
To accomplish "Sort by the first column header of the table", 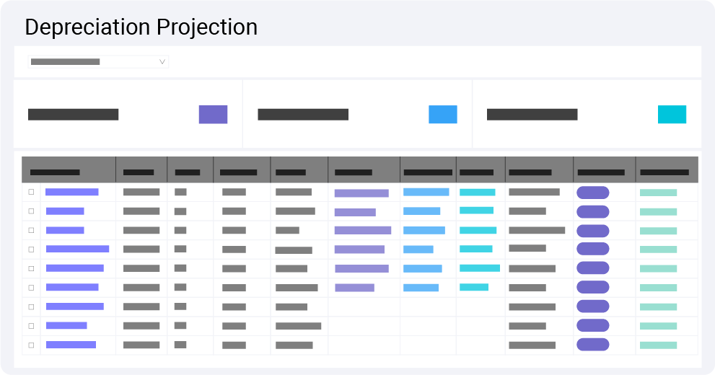I will click(x=55, y=172).
